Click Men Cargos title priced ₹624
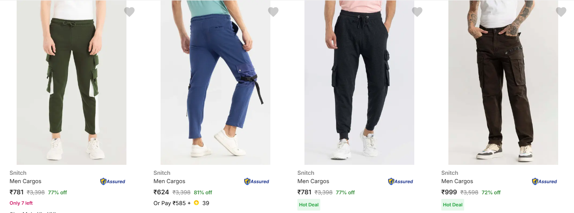Viewport: 574px width, 213px height. pos(169,181)
